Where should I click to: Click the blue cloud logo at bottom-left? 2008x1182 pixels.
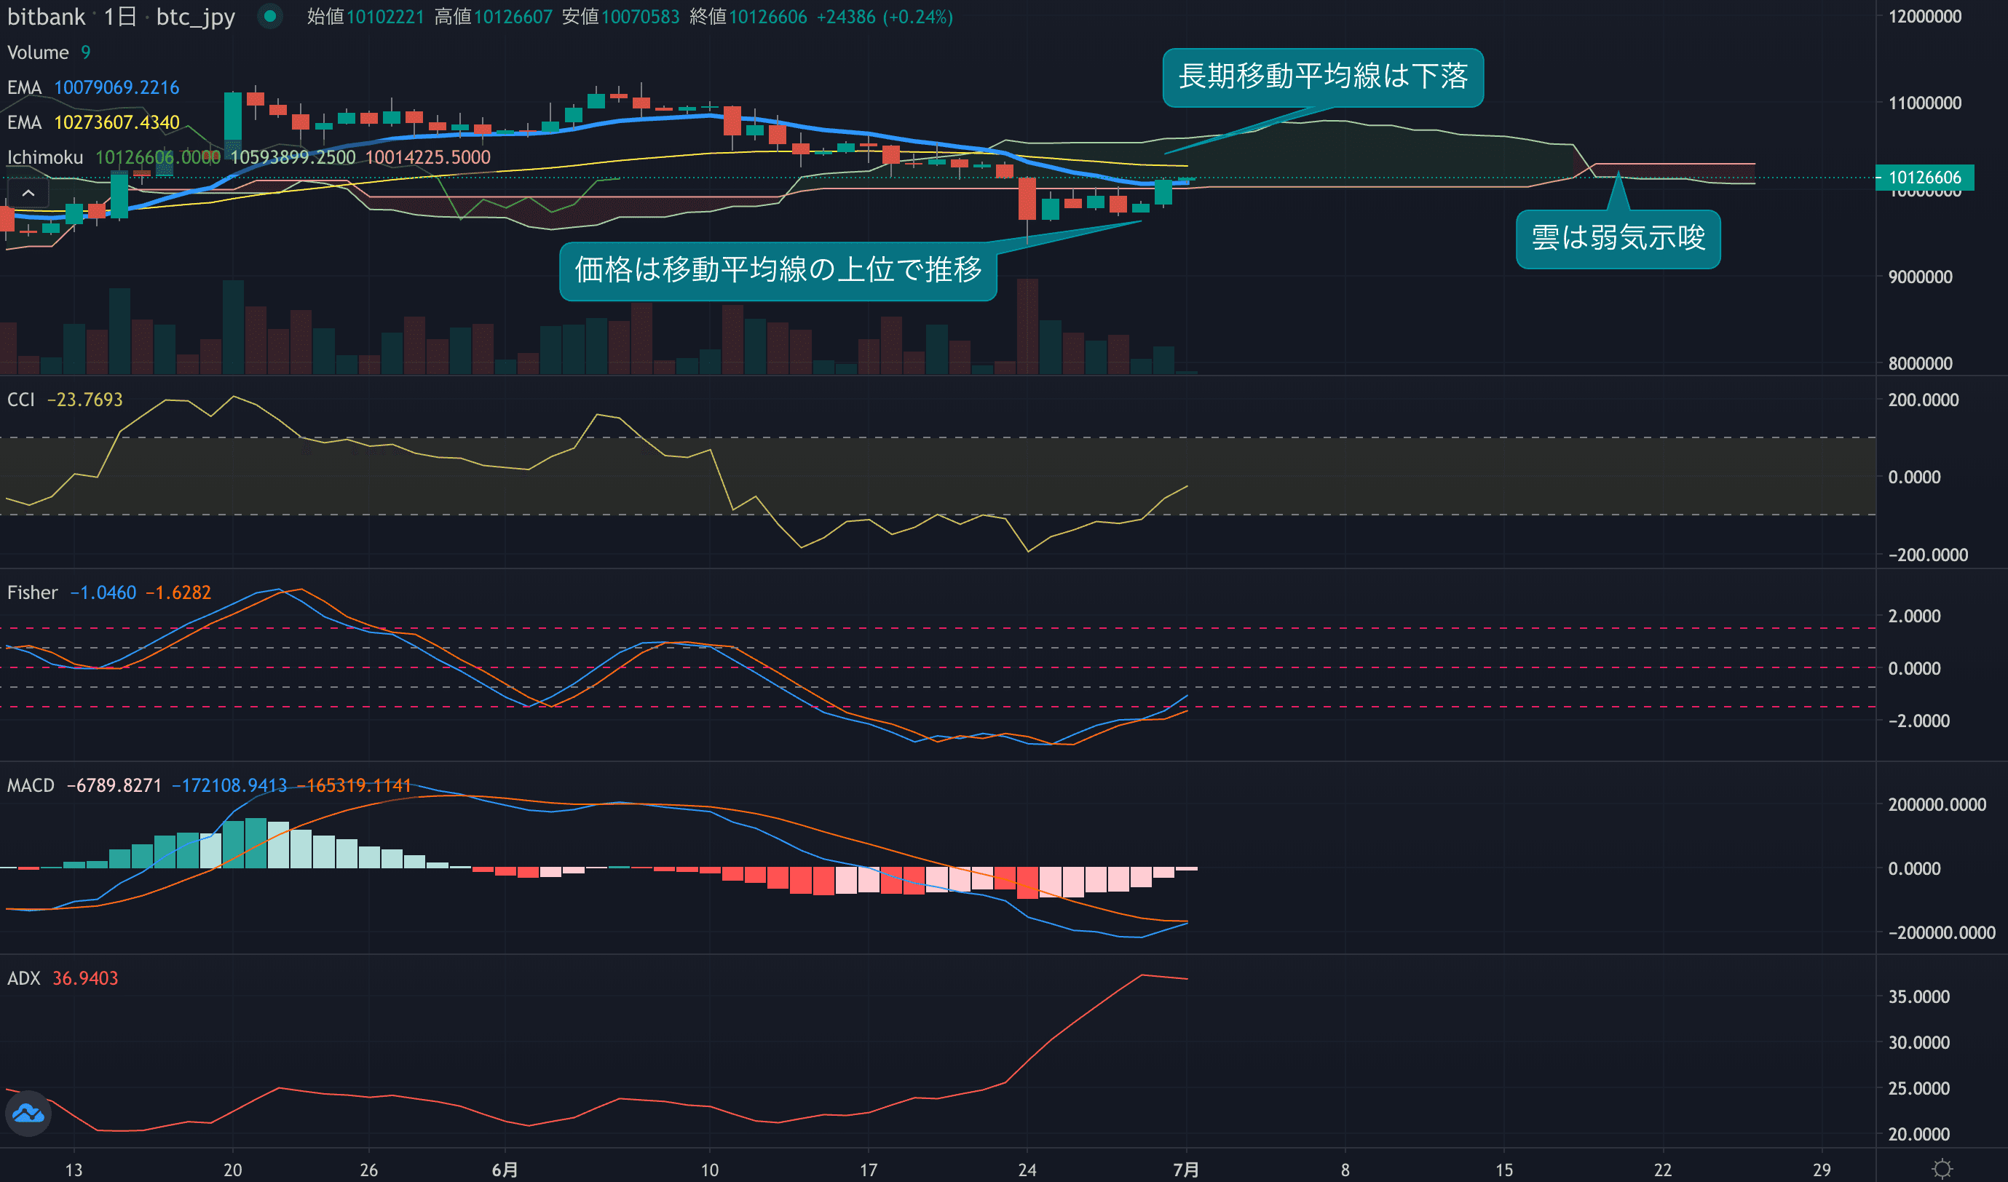pos(28,1113)
